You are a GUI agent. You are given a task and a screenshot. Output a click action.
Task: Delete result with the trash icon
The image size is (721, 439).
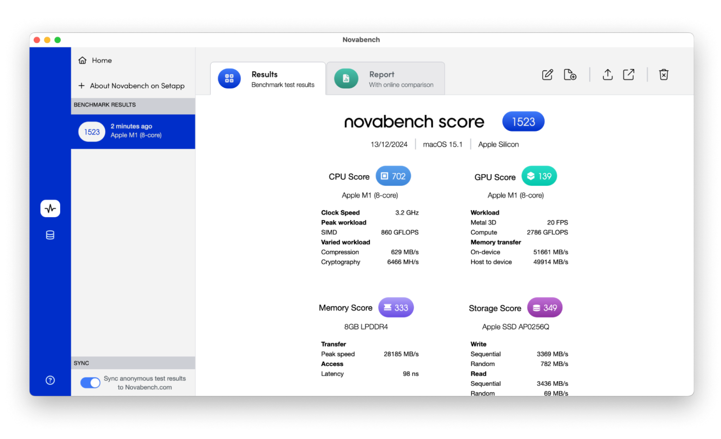[664, 75]
